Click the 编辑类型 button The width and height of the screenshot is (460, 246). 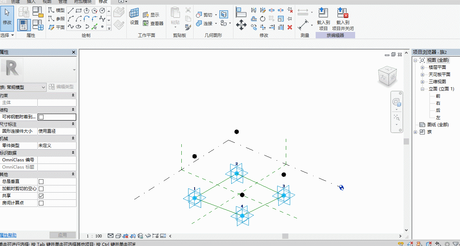click(62, 87)
